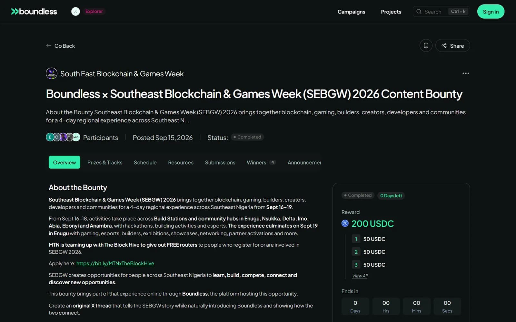Click the search magnifier icon

[419, 12]
